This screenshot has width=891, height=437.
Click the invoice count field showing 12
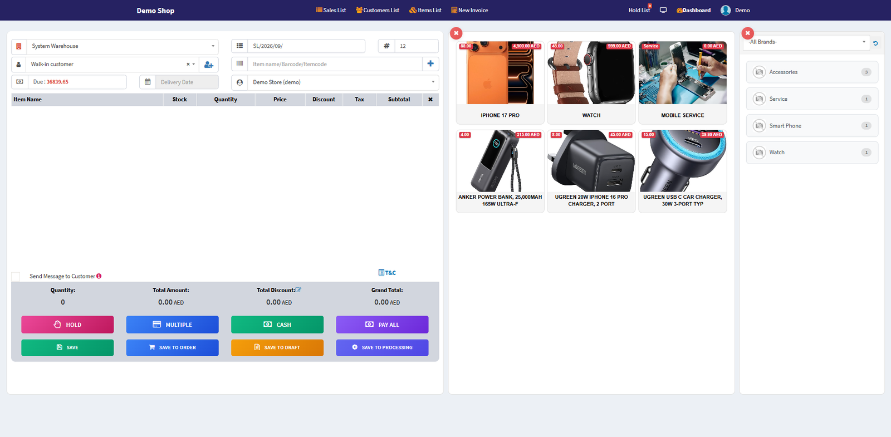coord(417,46)
